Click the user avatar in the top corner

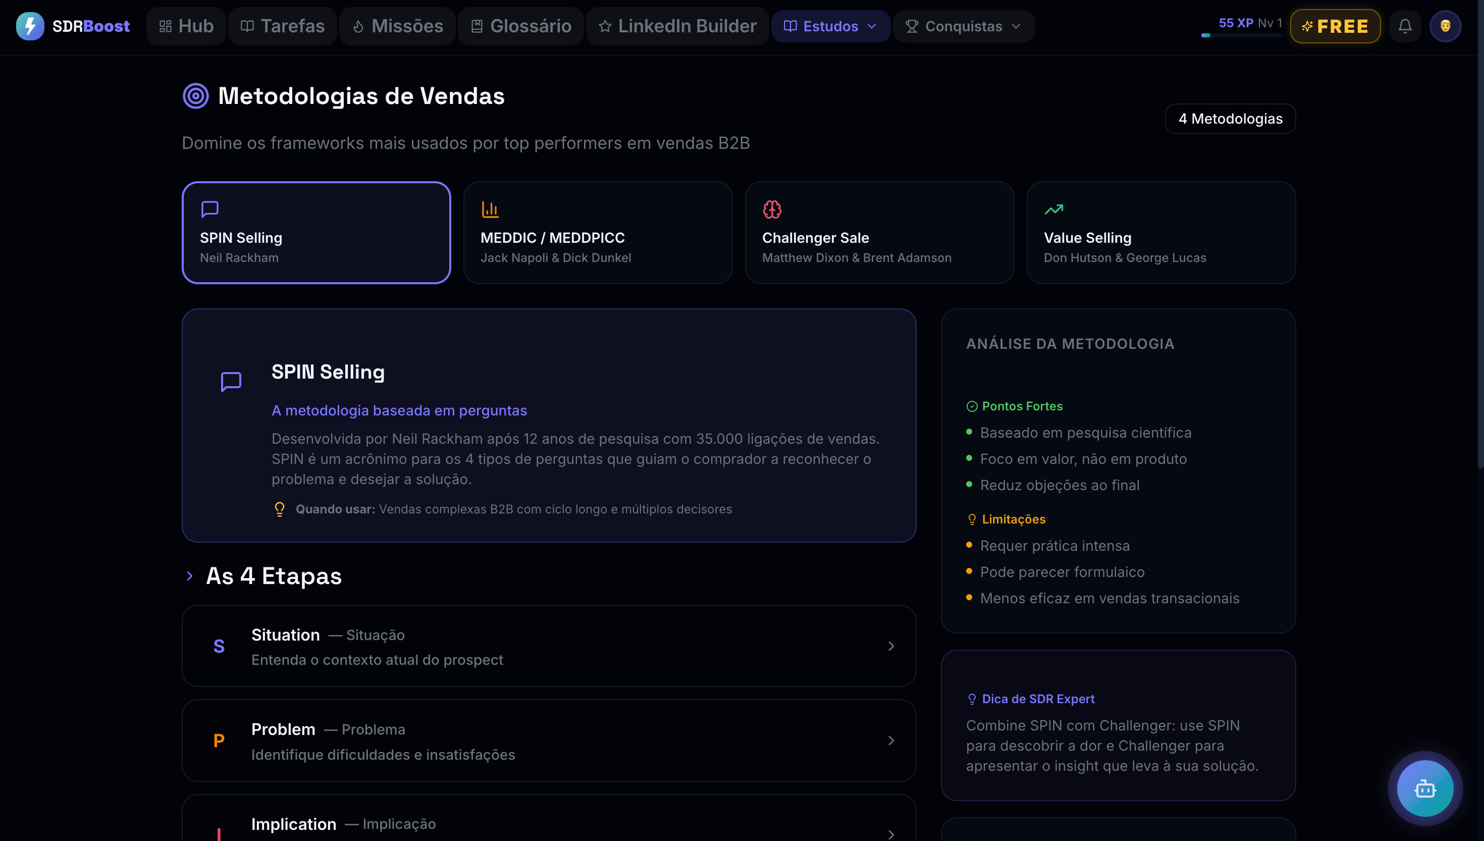[1446, 25]
